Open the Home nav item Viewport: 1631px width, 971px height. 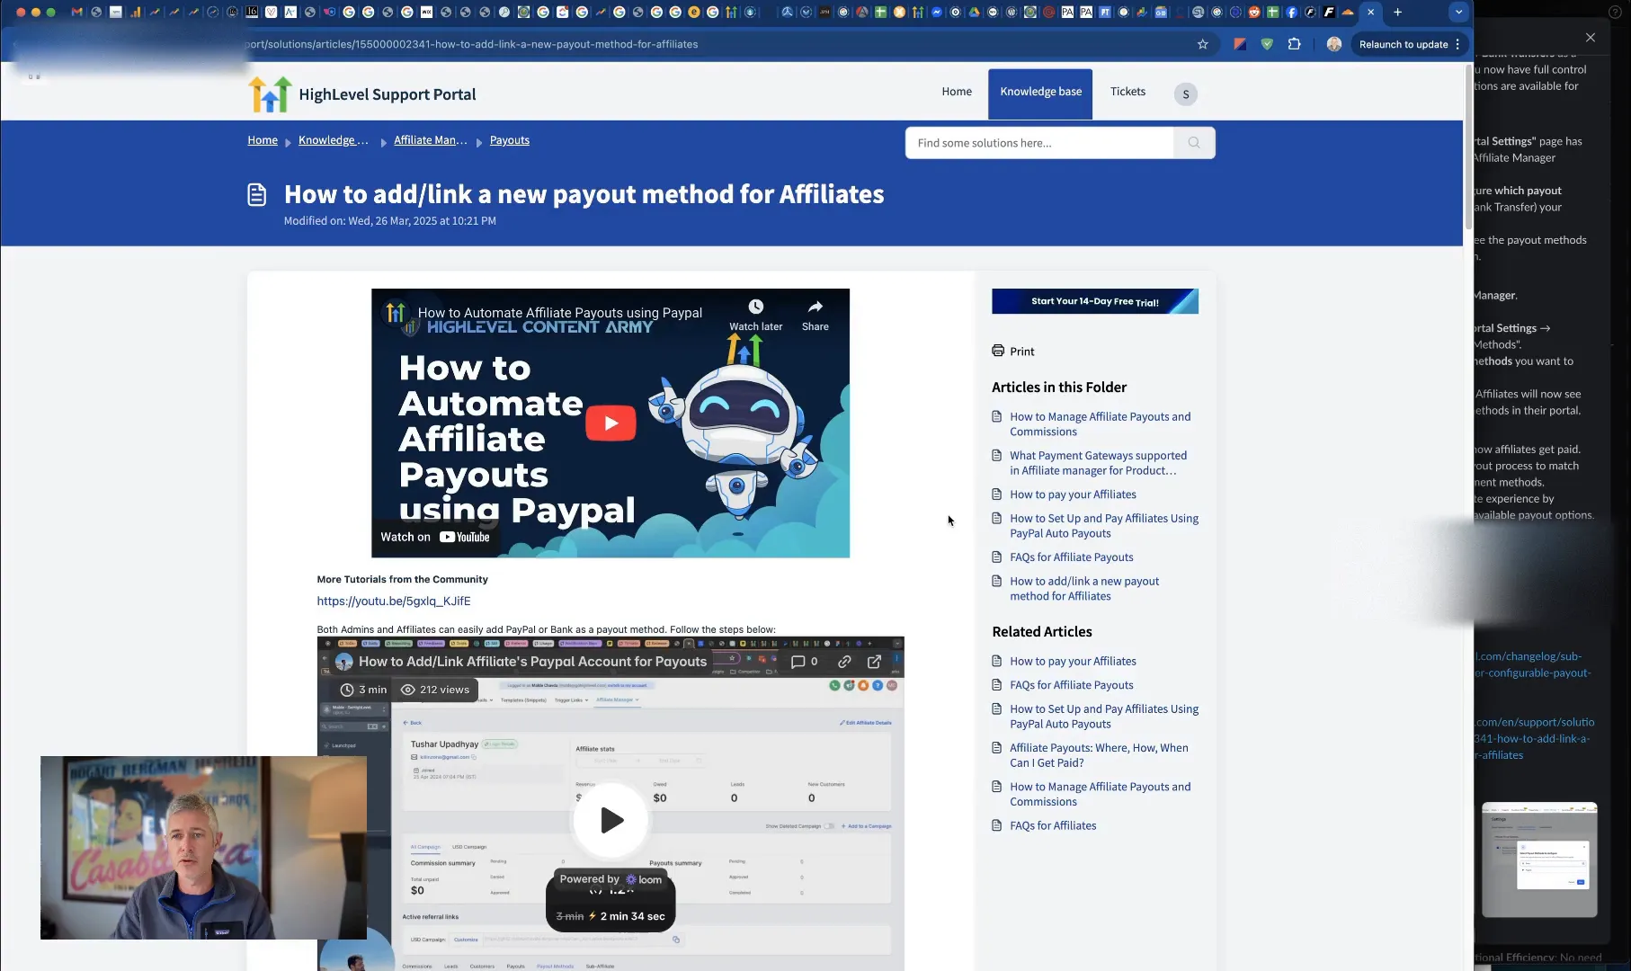click(x=957, y=92)
